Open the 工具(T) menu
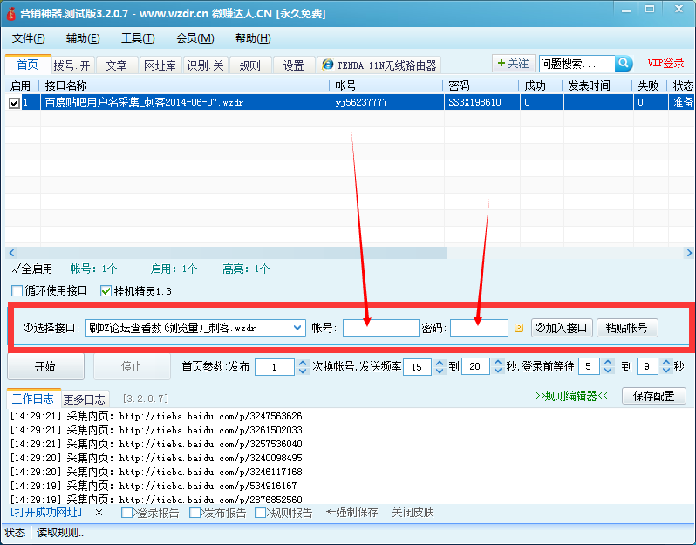Viewport: 696px width, 545px height. [138, 38]
